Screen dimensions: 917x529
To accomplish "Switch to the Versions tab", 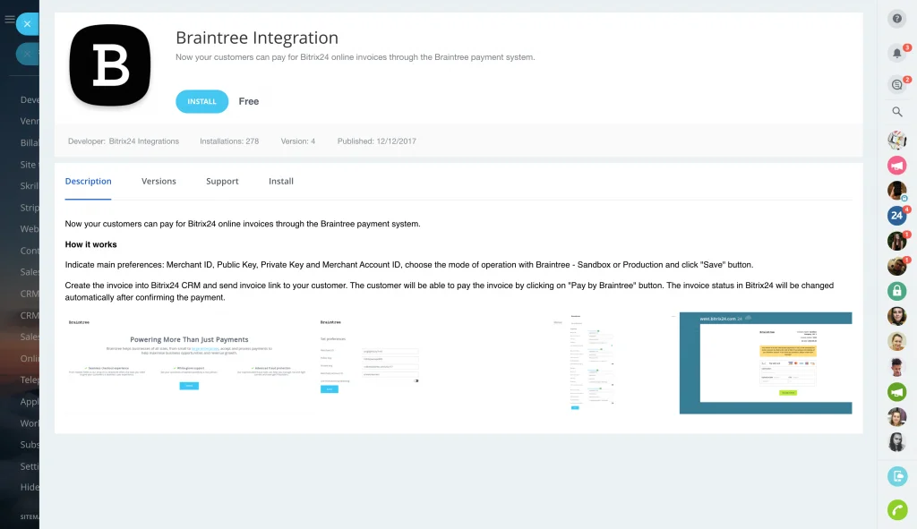I will click(x=159, y=181).
